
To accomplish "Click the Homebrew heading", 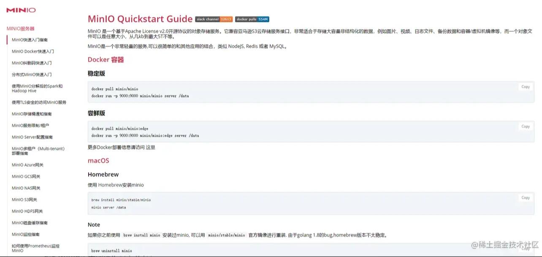I will [x=103, y=174].
